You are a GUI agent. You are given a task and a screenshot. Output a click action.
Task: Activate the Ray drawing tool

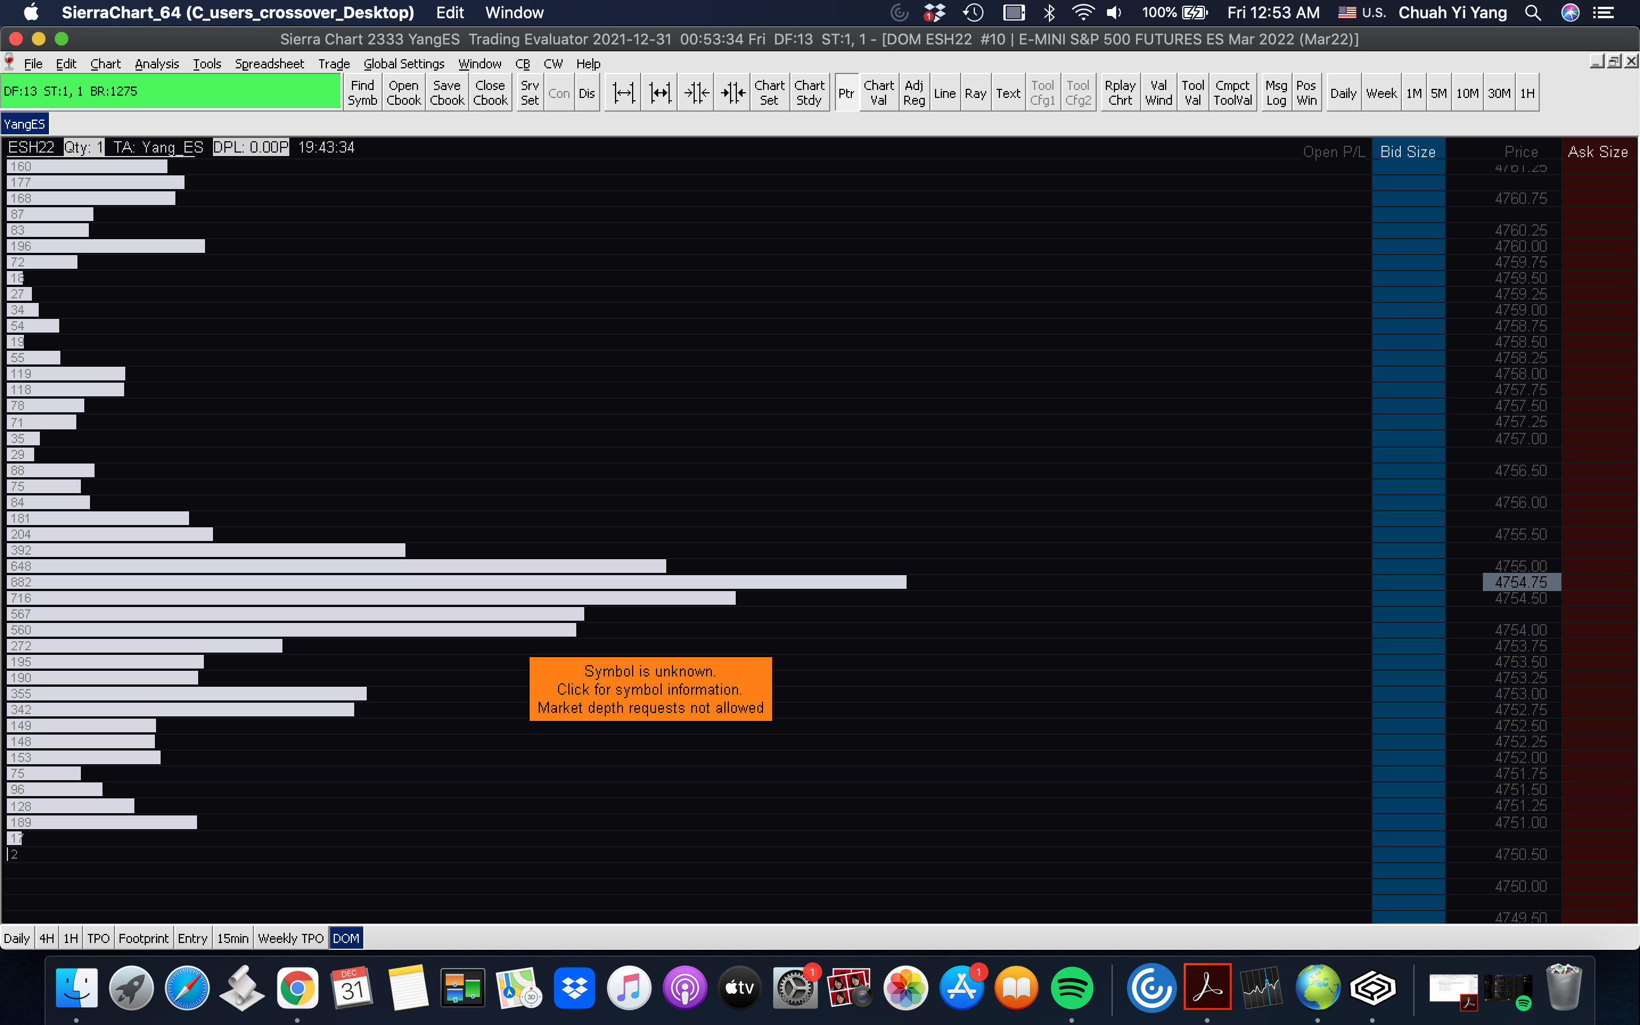click(x=975, y=93)
